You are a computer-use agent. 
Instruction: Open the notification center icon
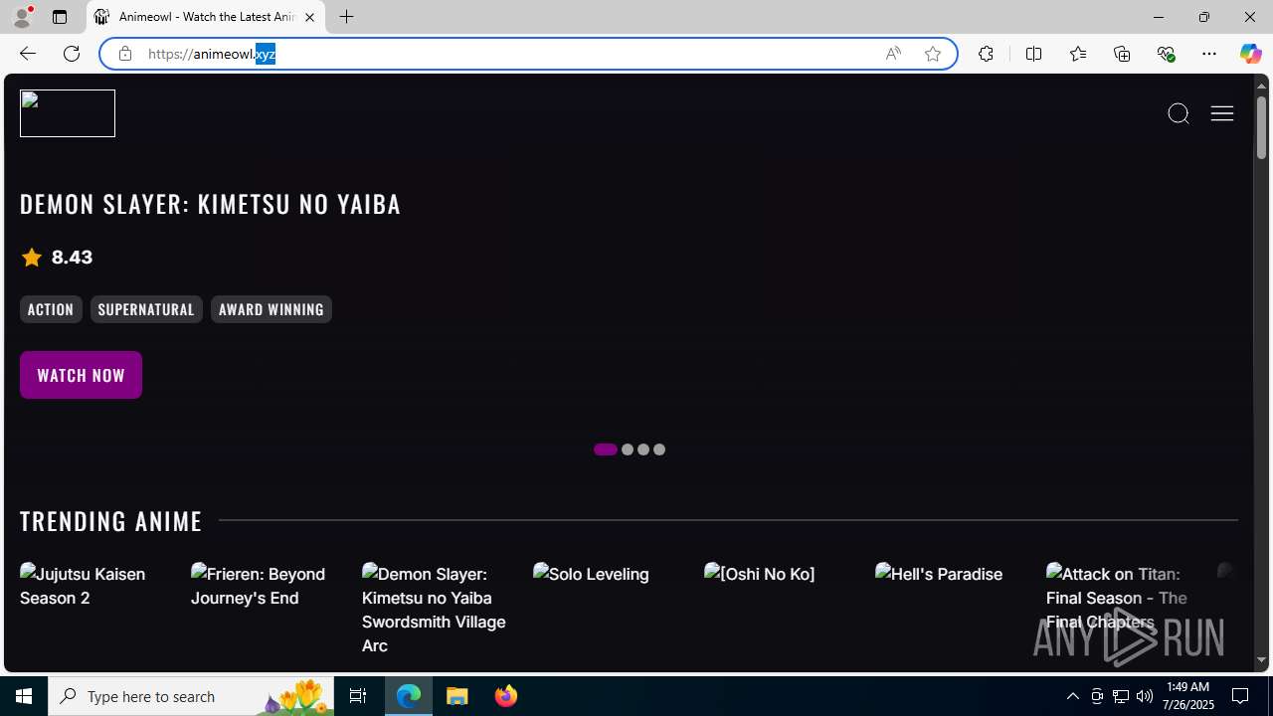tap(1241, 696)
